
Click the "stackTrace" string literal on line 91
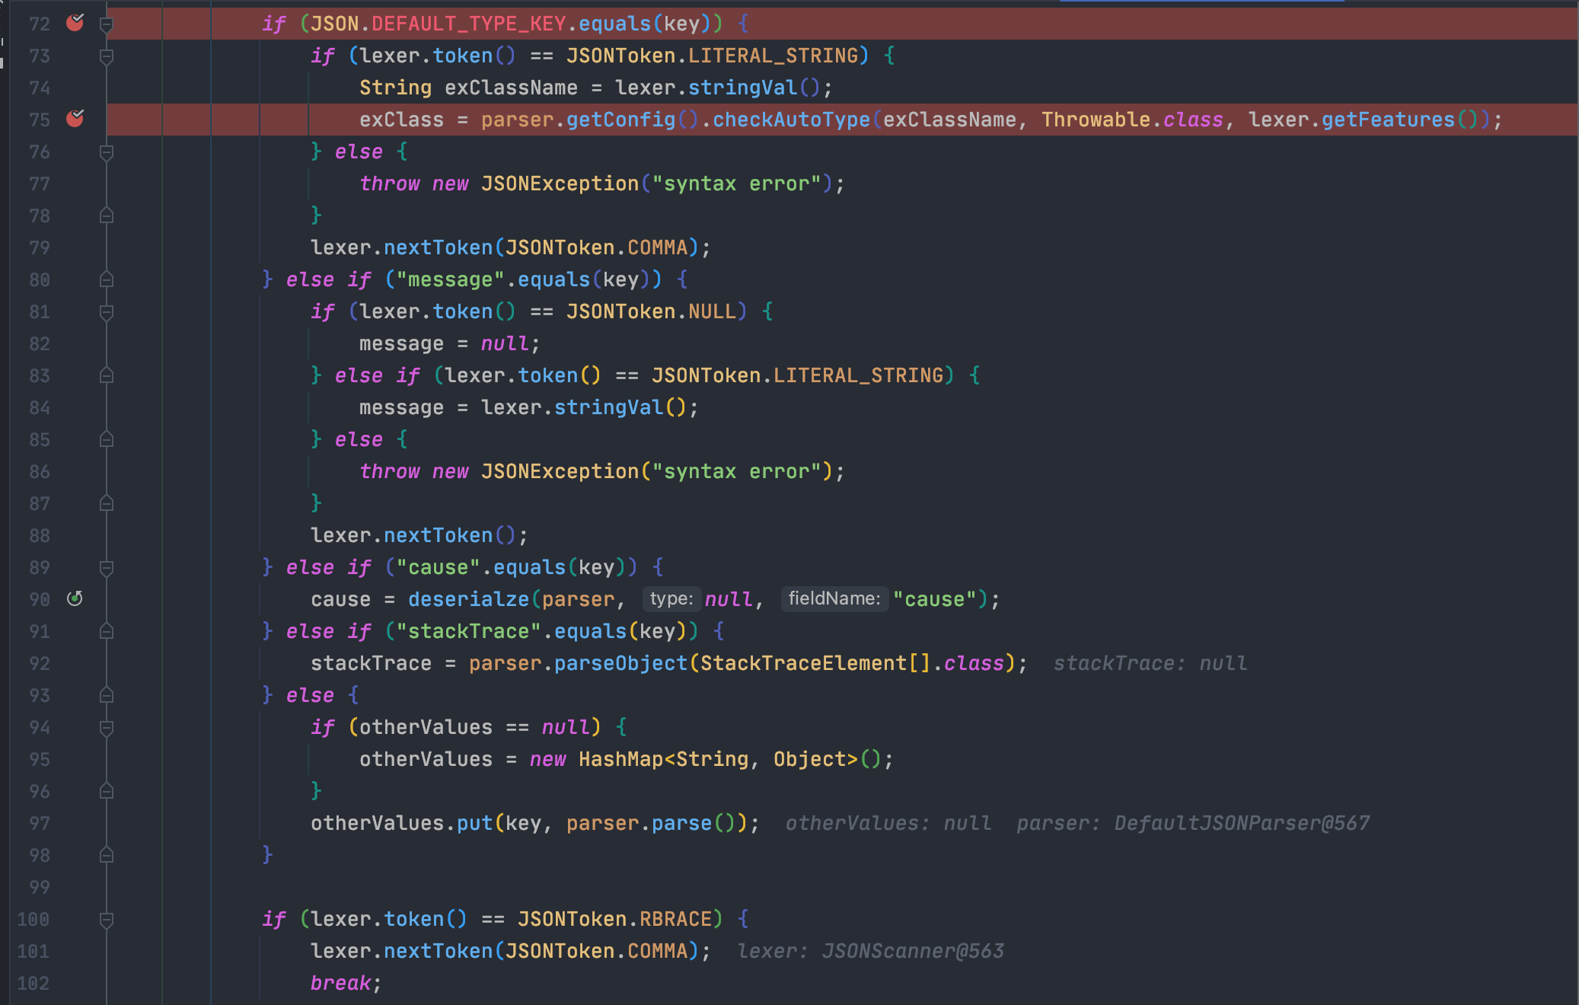pyautogui.click(x=468, y=631)
